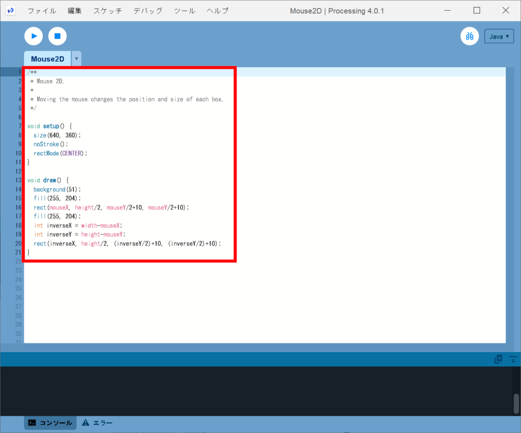Viewport: 521px width, 433px height.
Task: Click the 'background(51);' line
Action: tap(57, 189)
